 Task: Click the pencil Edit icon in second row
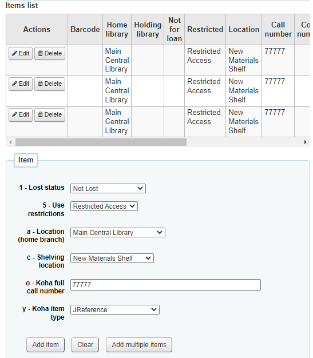click(15, 84)
